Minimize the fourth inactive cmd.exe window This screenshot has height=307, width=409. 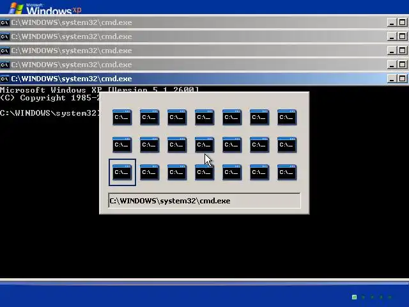[x=392, y=65]
